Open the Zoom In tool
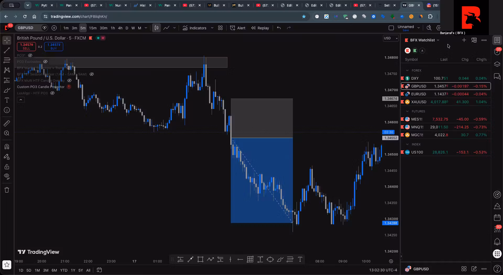This screenshot has width=503, height=275. (7, 133)
